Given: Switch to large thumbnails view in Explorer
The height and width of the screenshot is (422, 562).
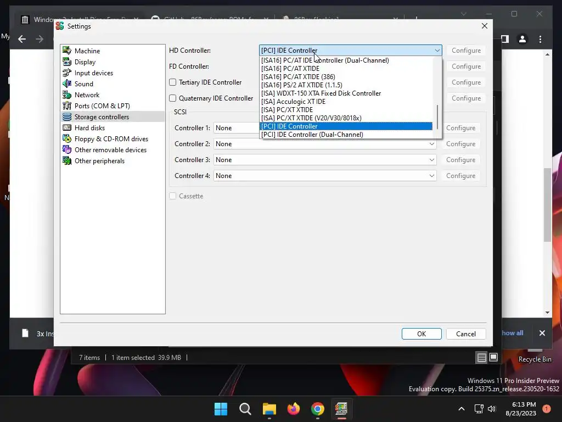Looking at the screenshot, I should [x=493, y=357].
